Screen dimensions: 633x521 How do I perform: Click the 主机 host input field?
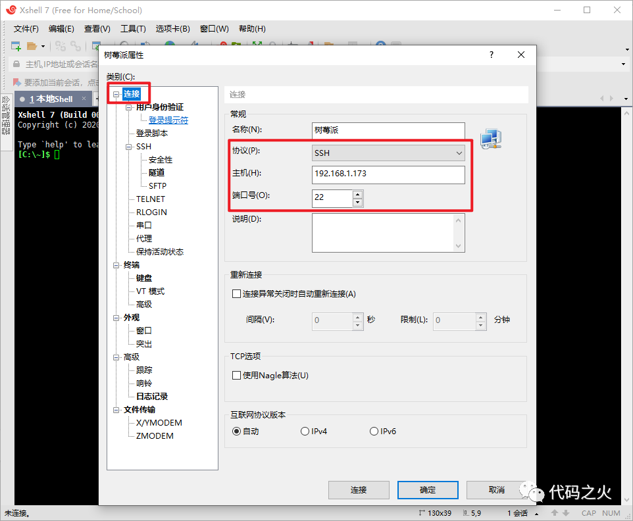(388, 175)
